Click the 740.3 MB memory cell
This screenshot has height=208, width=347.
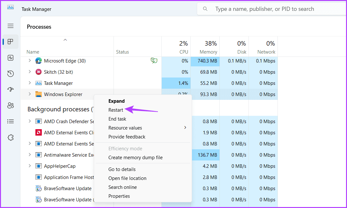point(205,61)
